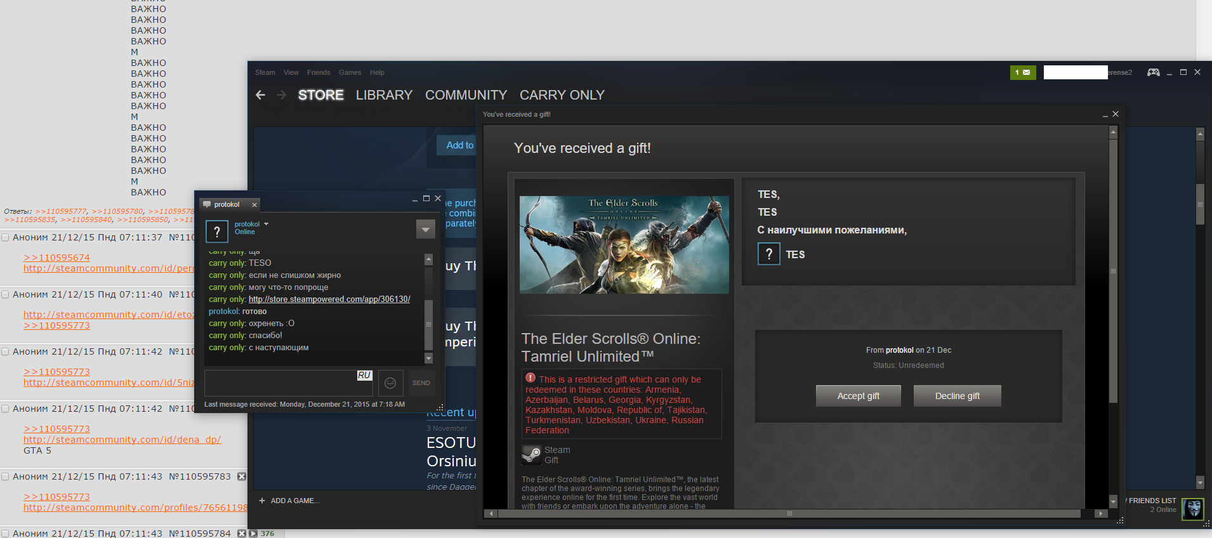This screenshot has height=538, width=1212.
Task: Click the gift dialog horizontal scrollbar thumb
Action: point(789,513)
